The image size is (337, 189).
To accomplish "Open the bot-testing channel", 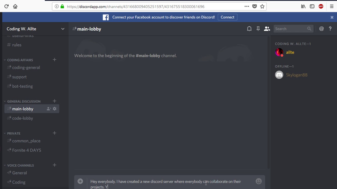I will point(32,86).
